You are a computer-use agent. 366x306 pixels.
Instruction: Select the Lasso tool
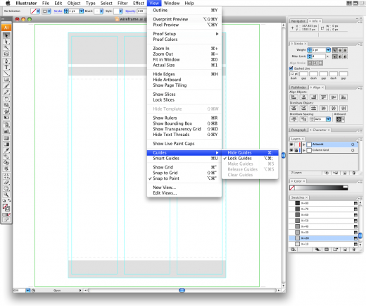click(6, 54)
